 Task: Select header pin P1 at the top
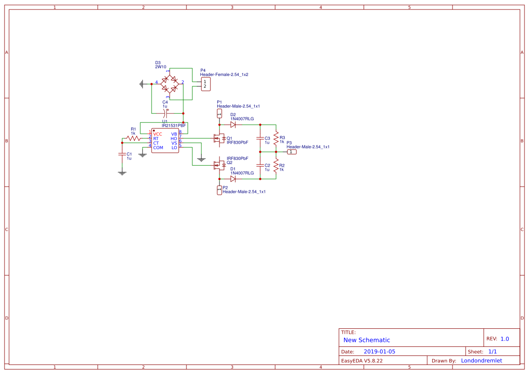pyautogui.click(x=219, y=113)
